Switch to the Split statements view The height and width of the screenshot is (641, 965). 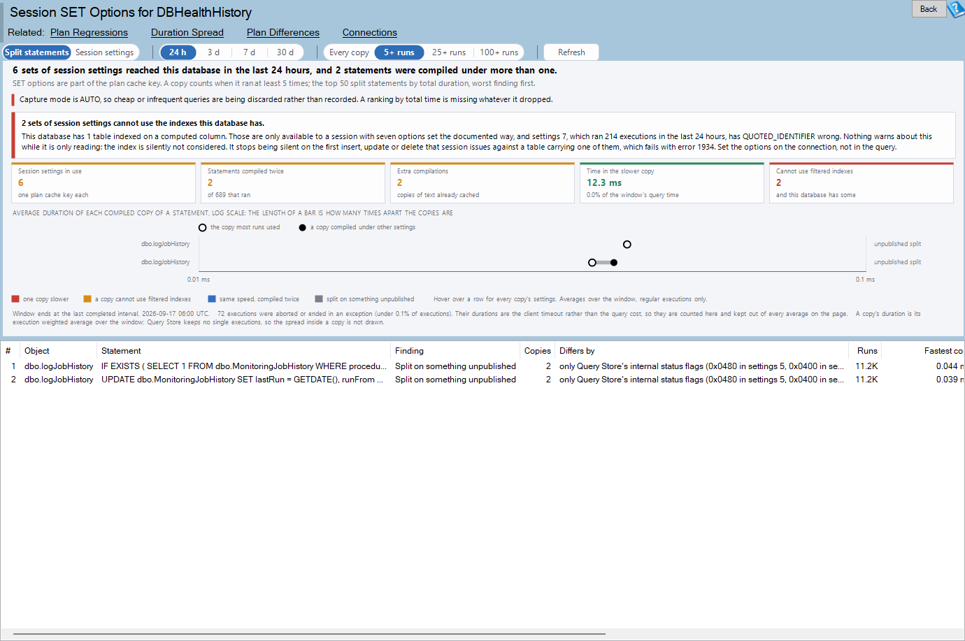click(37, 52)
